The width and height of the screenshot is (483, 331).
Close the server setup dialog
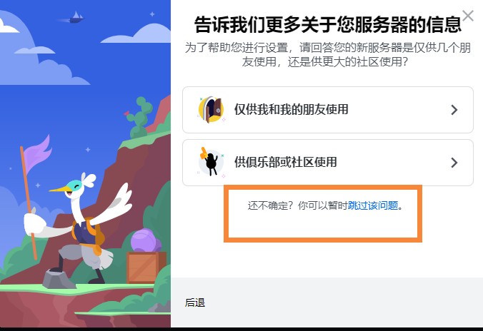pyautogui.click(x=467, y=16)
